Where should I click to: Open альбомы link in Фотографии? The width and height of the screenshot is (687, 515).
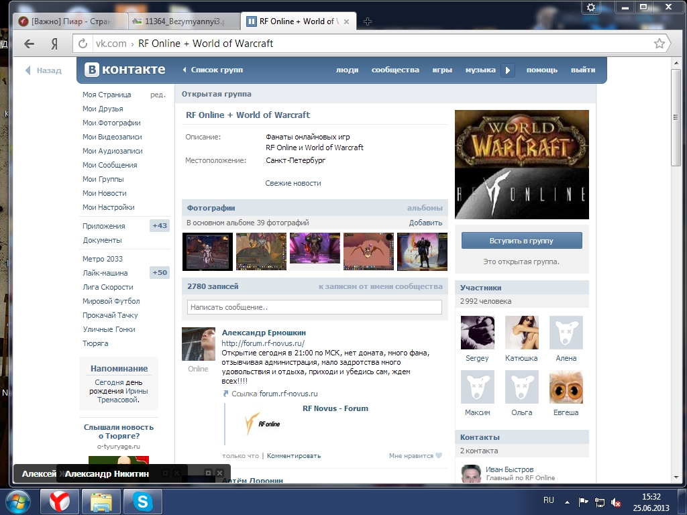tap(425, 208)
